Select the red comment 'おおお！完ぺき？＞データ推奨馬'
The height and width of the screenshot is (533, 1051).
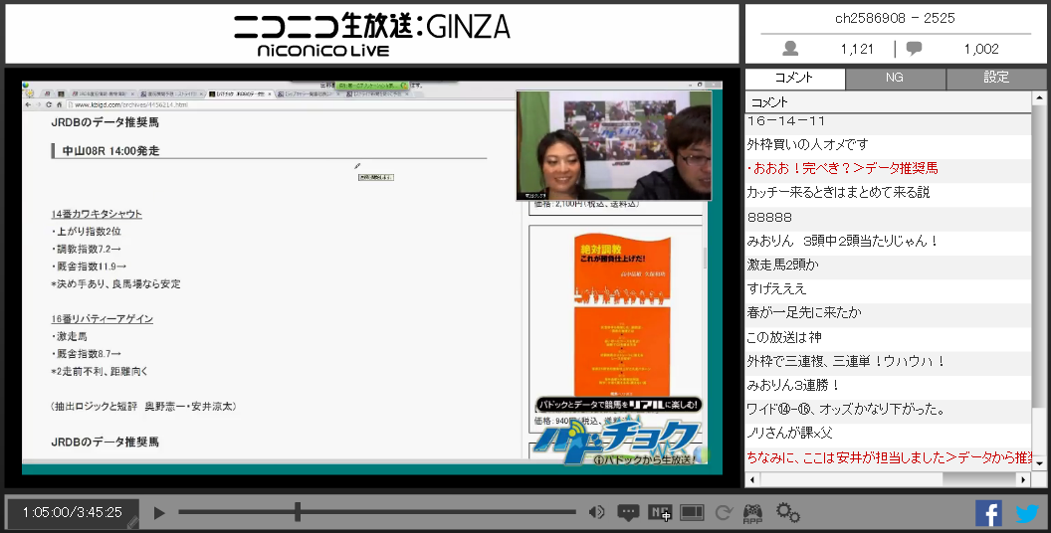[888, 169]
